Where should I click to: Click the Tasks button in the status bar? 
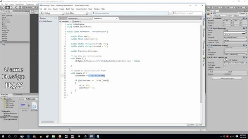pyautogui.click(x=199, y=125)
